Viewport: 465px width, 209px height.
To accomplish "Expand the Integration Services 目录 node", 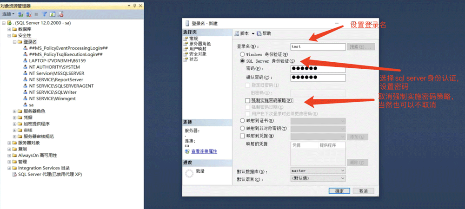I will 9,168.
